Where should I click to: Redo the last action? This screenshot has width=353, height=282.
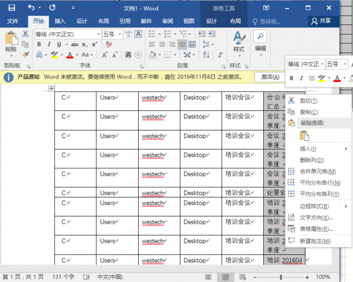53,8
